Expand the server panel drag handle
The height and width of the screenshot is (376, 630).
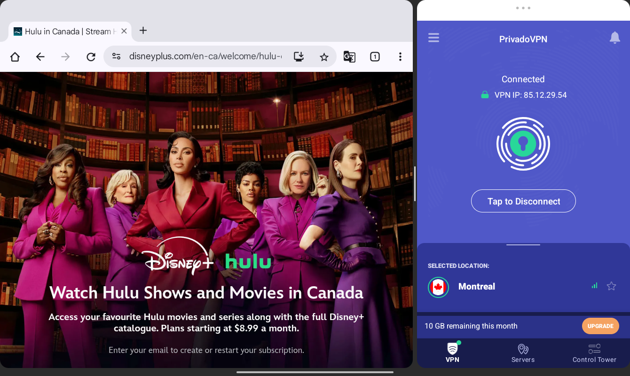click(x=523, y=245)
